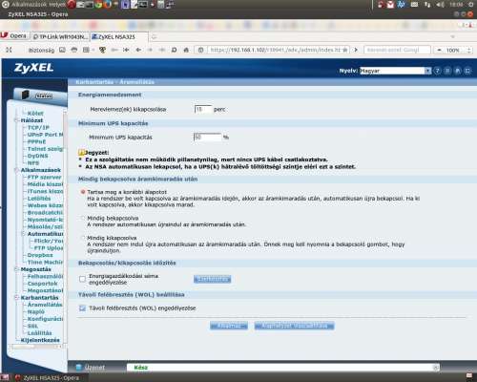Open the Alkalmazások menu in the top panel
This screenshot has width=477, height=382.
click(30, 5)
